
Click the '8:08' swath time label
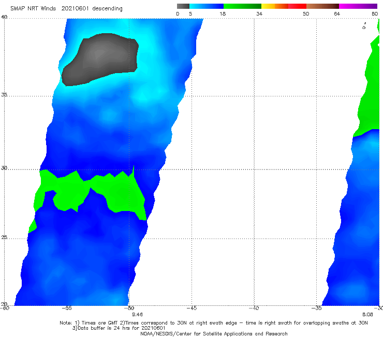point(367,315)
